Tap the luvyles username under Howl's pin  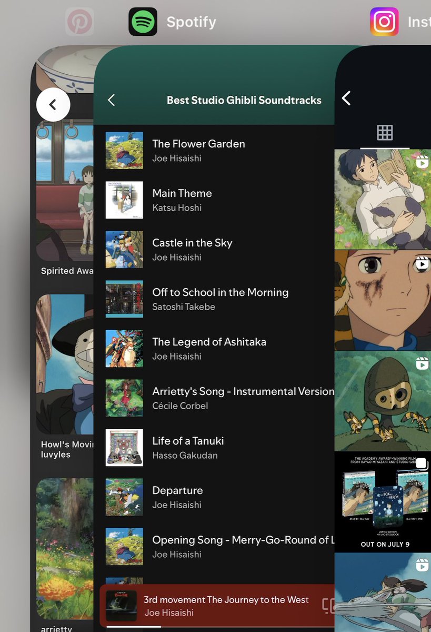pyautogui.click(x=56, y=455)
